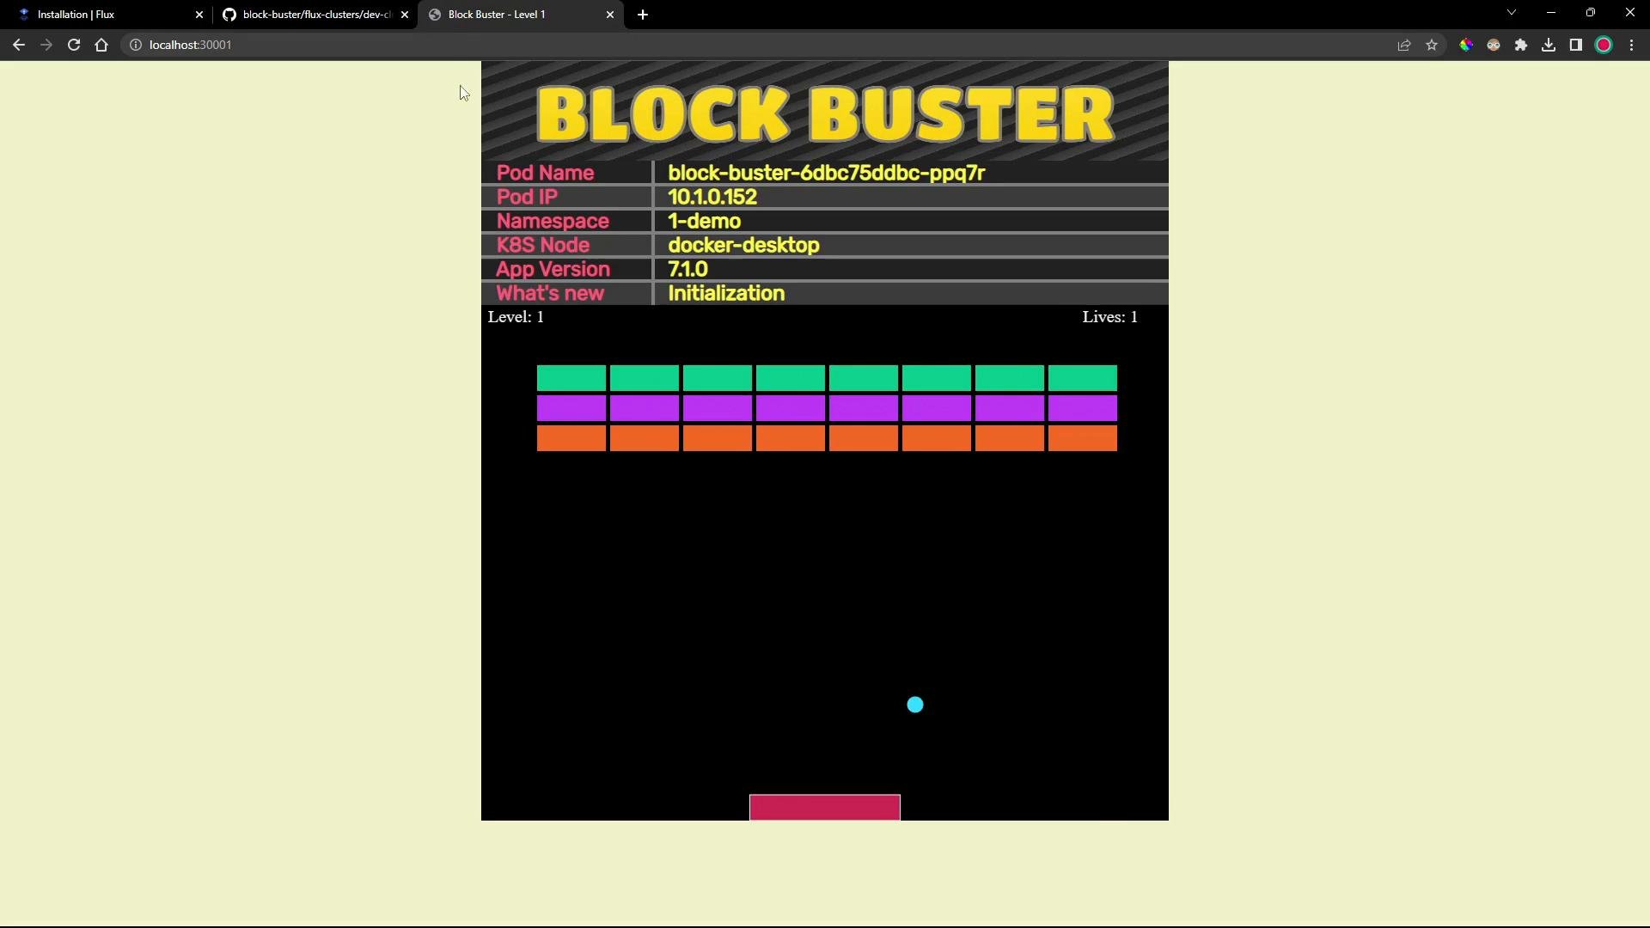This screenshot has height=928, width=1650.
Task: Click the mask-face extension icon
Action: [x=1494, y=45]
